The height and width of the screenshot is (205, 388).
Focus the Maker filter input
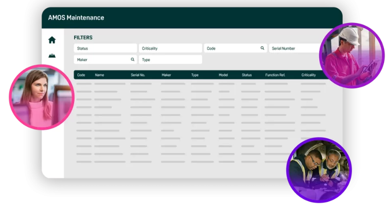click(105, 60)
